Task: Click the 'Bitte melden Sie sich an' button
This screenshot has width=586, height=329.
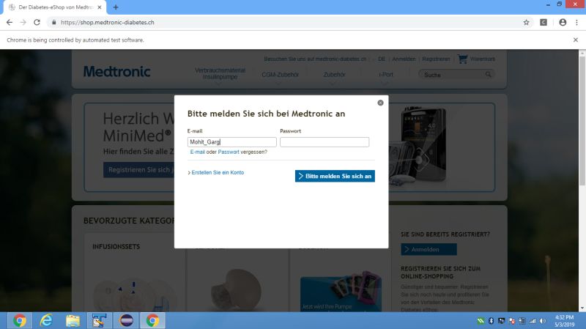Action: tap(335, 176)
